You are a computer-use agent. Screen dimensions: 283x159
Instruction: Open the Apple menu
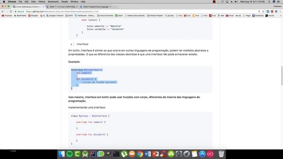click(x=4, y=2)
